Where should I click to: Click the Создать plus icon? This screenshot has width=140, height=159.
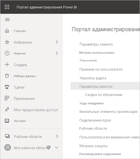(7, 64)
